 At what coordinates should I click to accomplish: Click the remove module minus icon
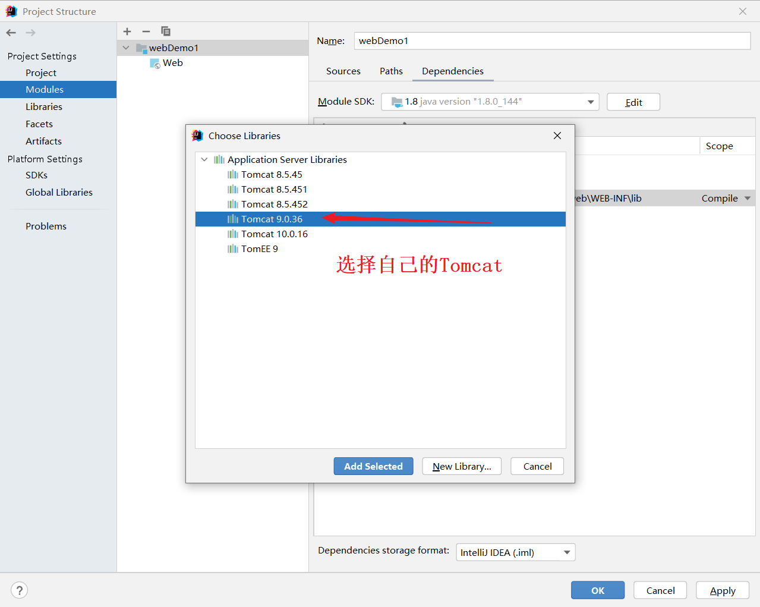(x=146, y=32)
